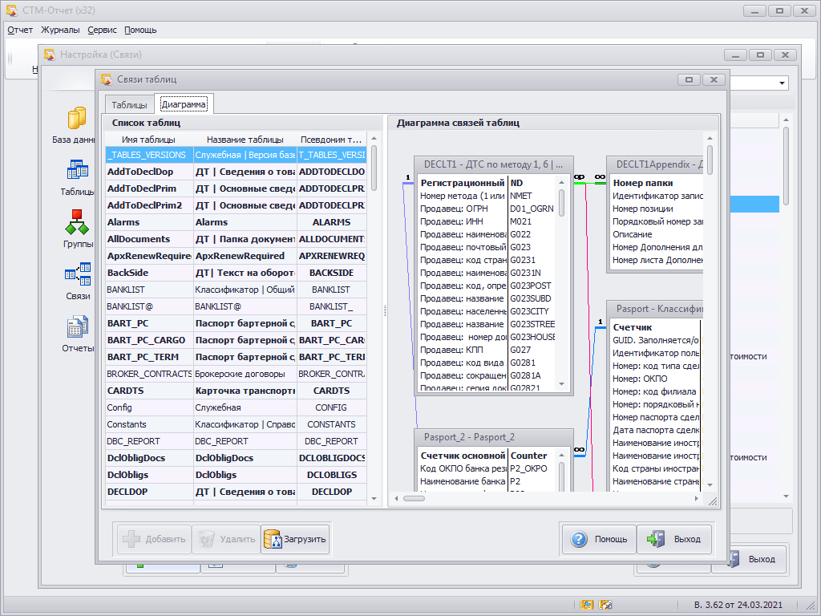
Task: Select the Диаграмма tab
Action: click(x=184, y=105)
